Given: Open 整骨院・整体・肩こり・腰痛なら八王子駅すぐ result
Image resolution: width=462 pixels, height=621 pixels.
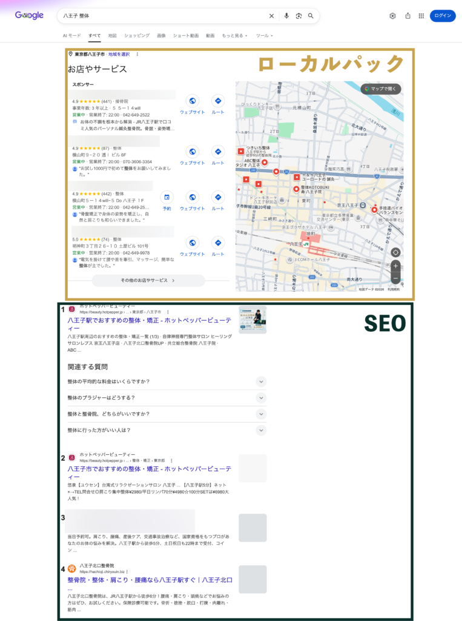Looking at the screenshot, I should (x=150, y=580).
